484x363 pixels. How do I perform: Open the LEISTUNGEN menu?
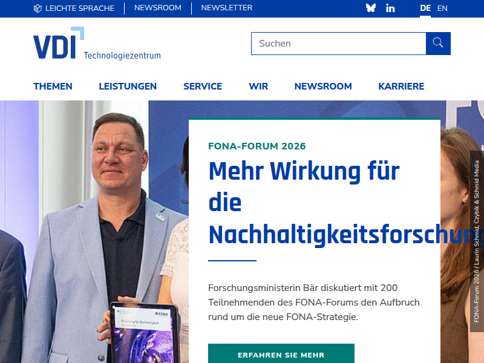pyautogui.click(x=128, y=87)
